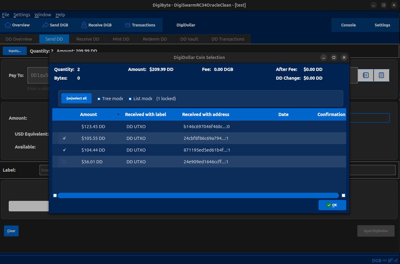
Task: Maximize the DigiDollar Coin Selection dialog
Action: pyautogui.click(x=334, y=57)
